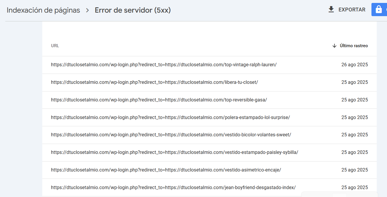Select the vestido-estampado-paisley-sybilla URL row
The image size is (387, 197).
(x=174, y=152)
